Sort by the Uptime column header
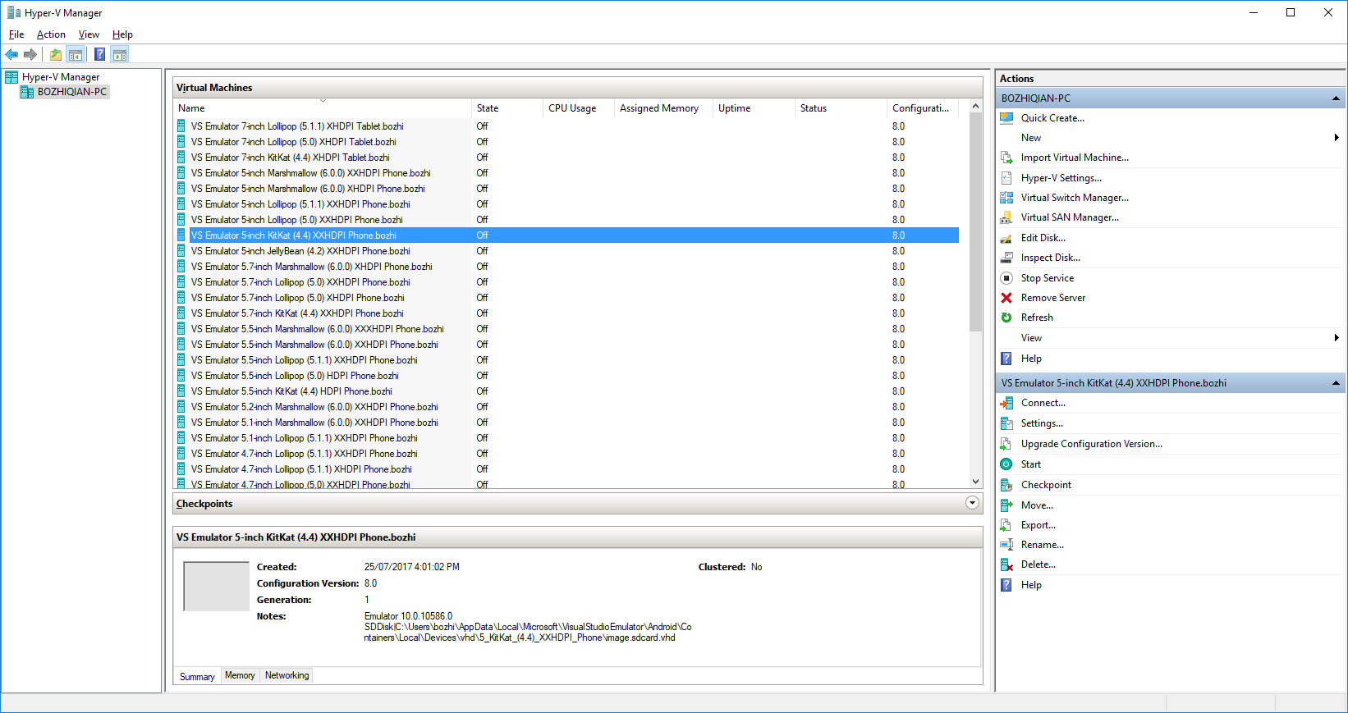 pyautogui.click(x=754, y=108)
